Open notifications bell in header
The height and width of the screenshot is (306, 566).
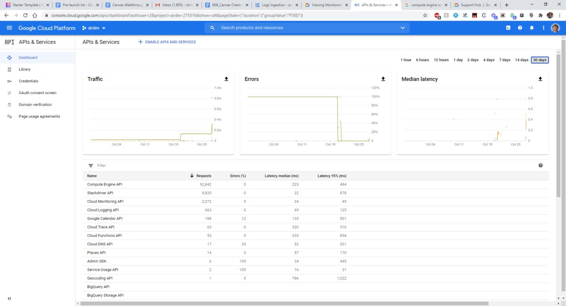(532, 28)
